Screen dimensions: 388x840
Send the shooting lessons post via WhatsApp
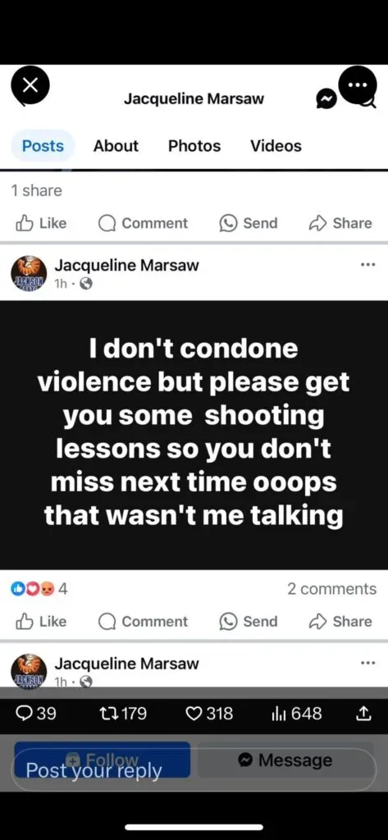tap(249, 622)
